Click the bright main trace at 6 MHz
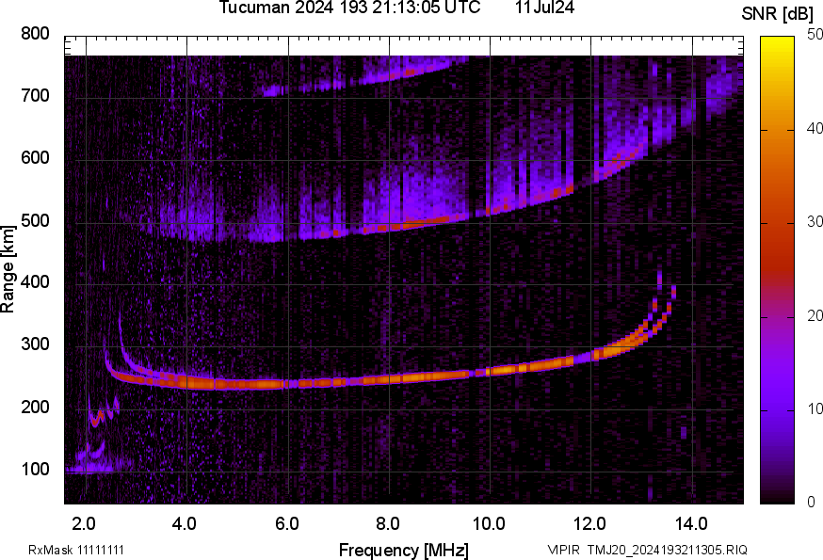Screen dimensions: 823x560 (287, 383)
